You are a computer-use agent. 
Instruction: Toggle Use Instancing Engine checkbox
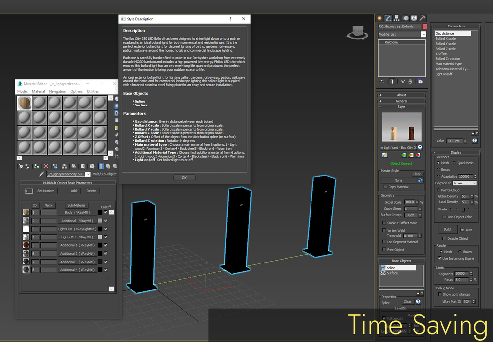(439, 258)
